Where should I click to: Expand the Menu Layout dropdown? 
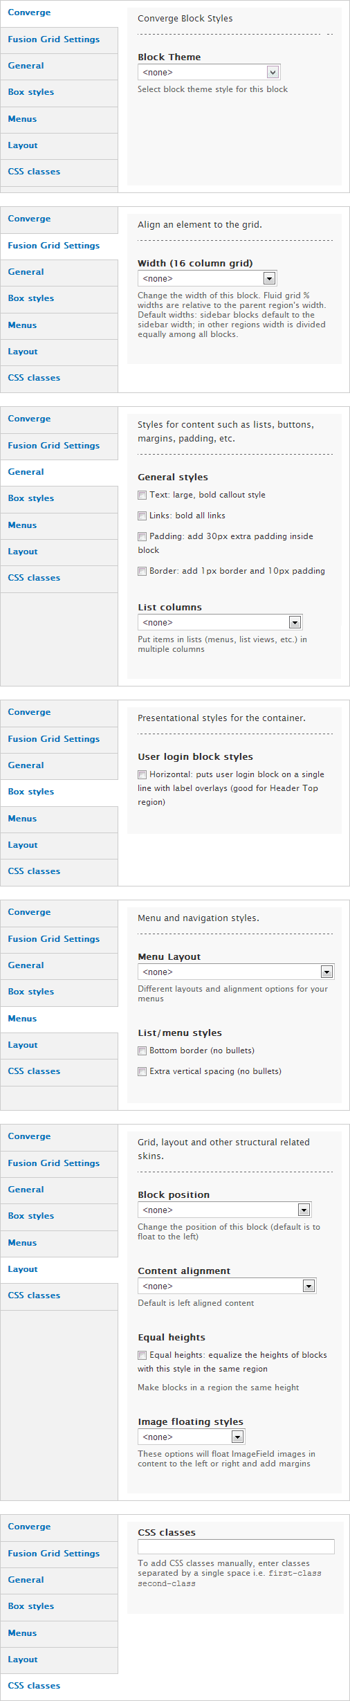(236, 972)
